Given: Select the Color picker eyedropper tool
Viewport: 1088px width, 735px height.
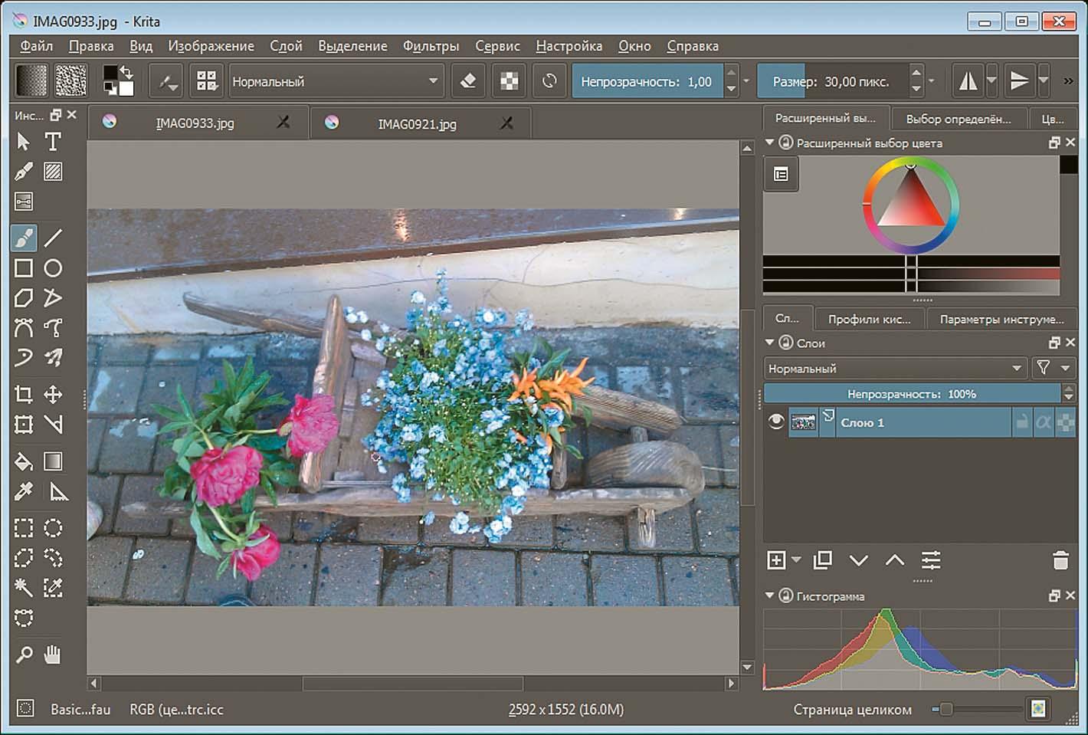Looking at the screenshot, I should [24, 491].
